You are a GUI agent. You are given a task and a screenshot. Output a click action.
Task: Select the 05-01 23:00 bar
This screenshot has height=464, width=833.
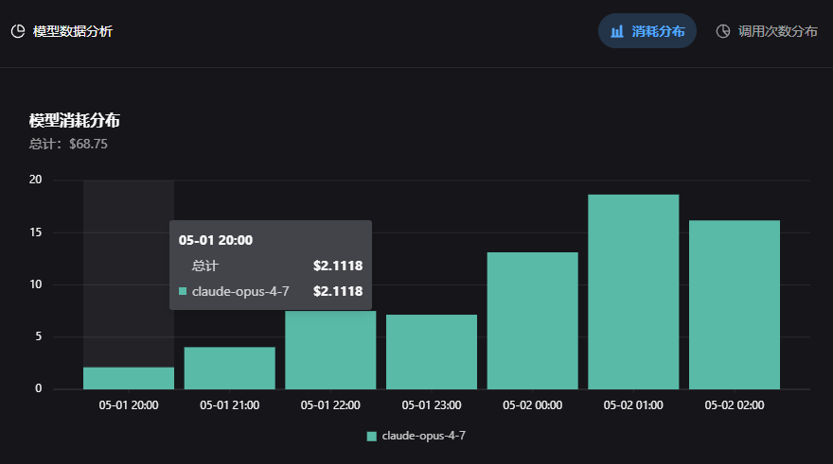[432, 352]
